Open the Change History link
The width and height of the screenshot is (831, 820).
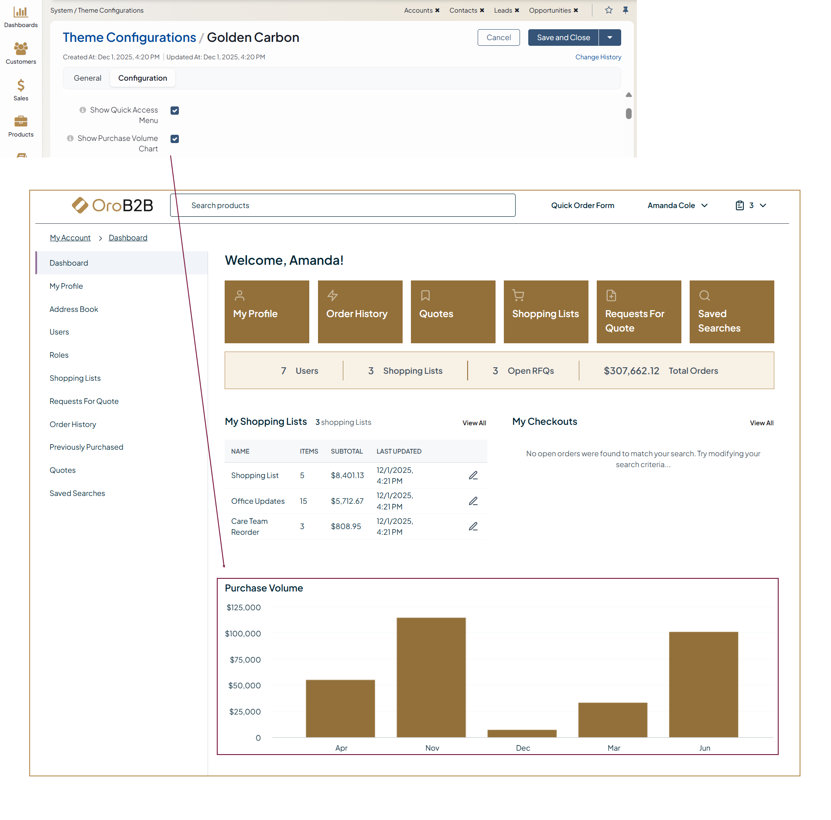(598, 57)
